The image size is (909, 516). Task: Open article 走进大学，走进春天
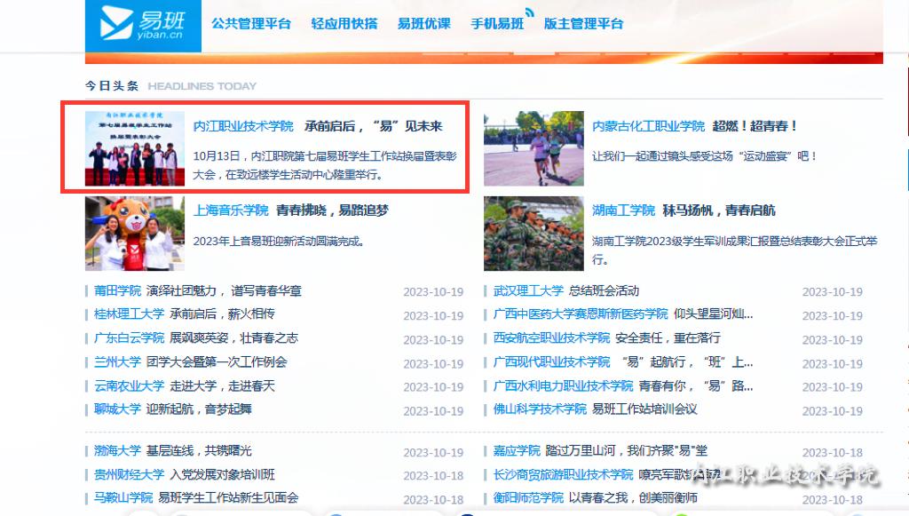[222, 386]
